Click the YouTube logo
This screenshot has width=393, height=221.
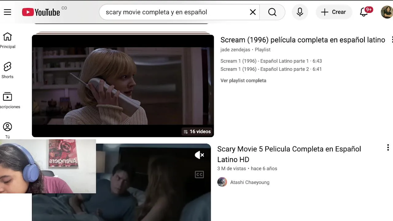(41, 12)
